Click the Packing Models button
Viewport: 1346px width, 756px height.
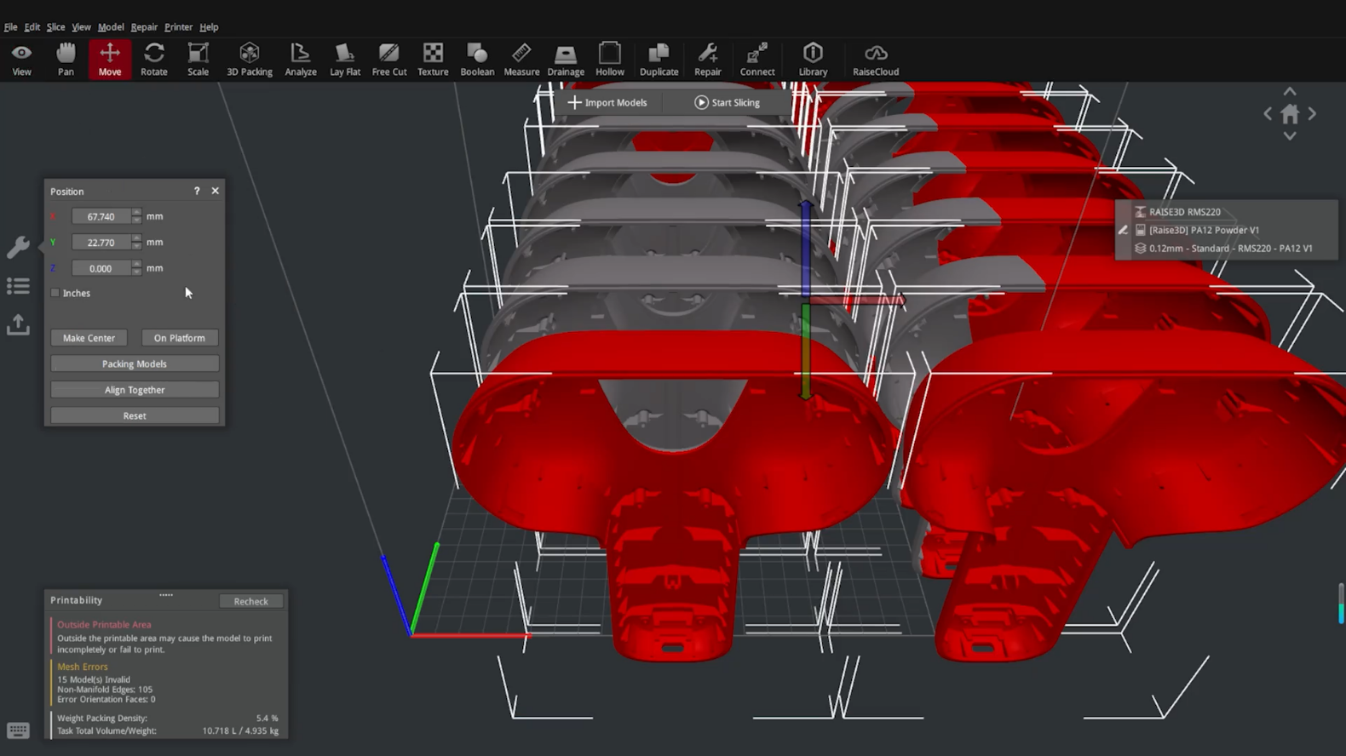point(135,364)
